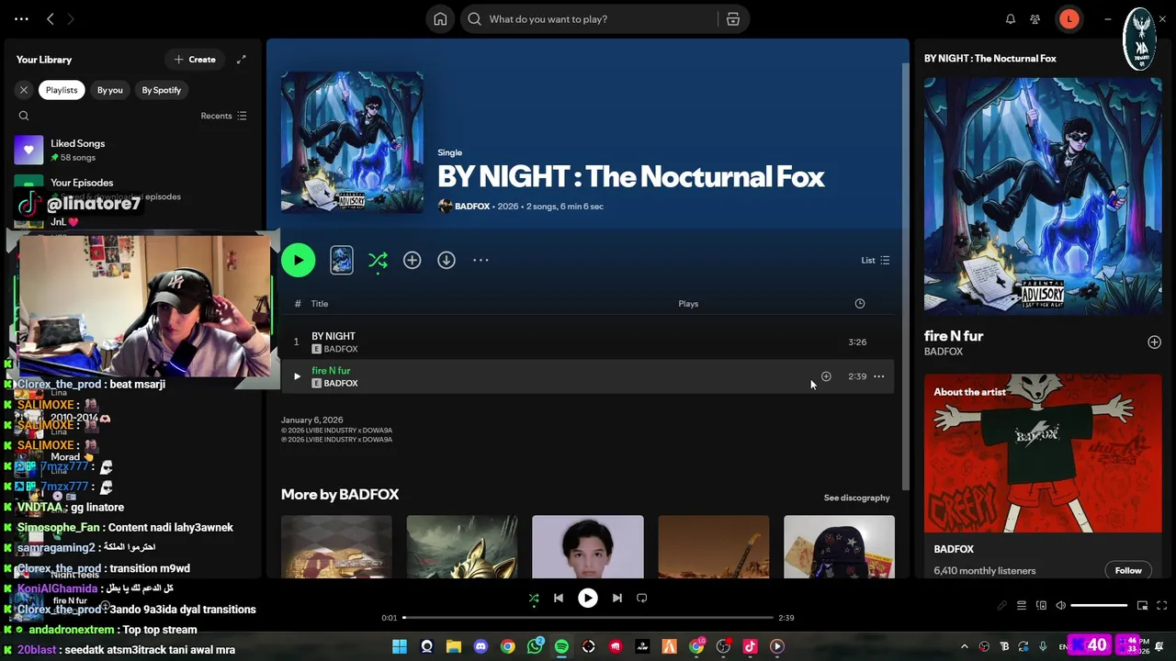The width and height of the screenshot is (1176, 661).
Task: Seek in the song progress bar
Action: click(588, 618)
